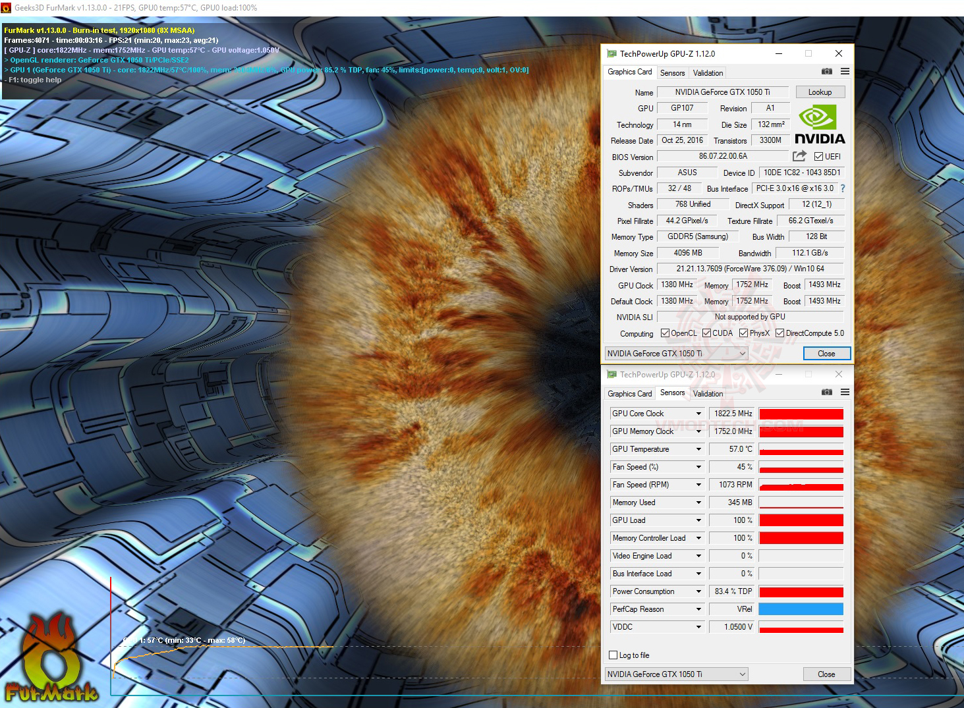The width and height of the screenshot is (964, 708).
Task: Open the GPU Memory Clock sensor dropdown
Action: coord(698,431)
